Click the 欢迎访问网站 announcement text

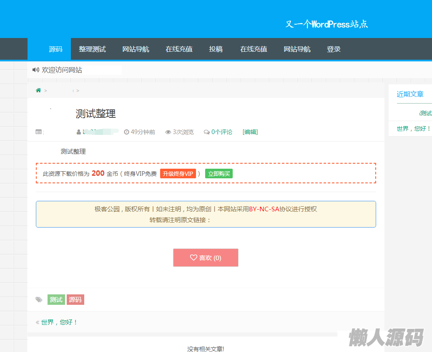(62, 70)
